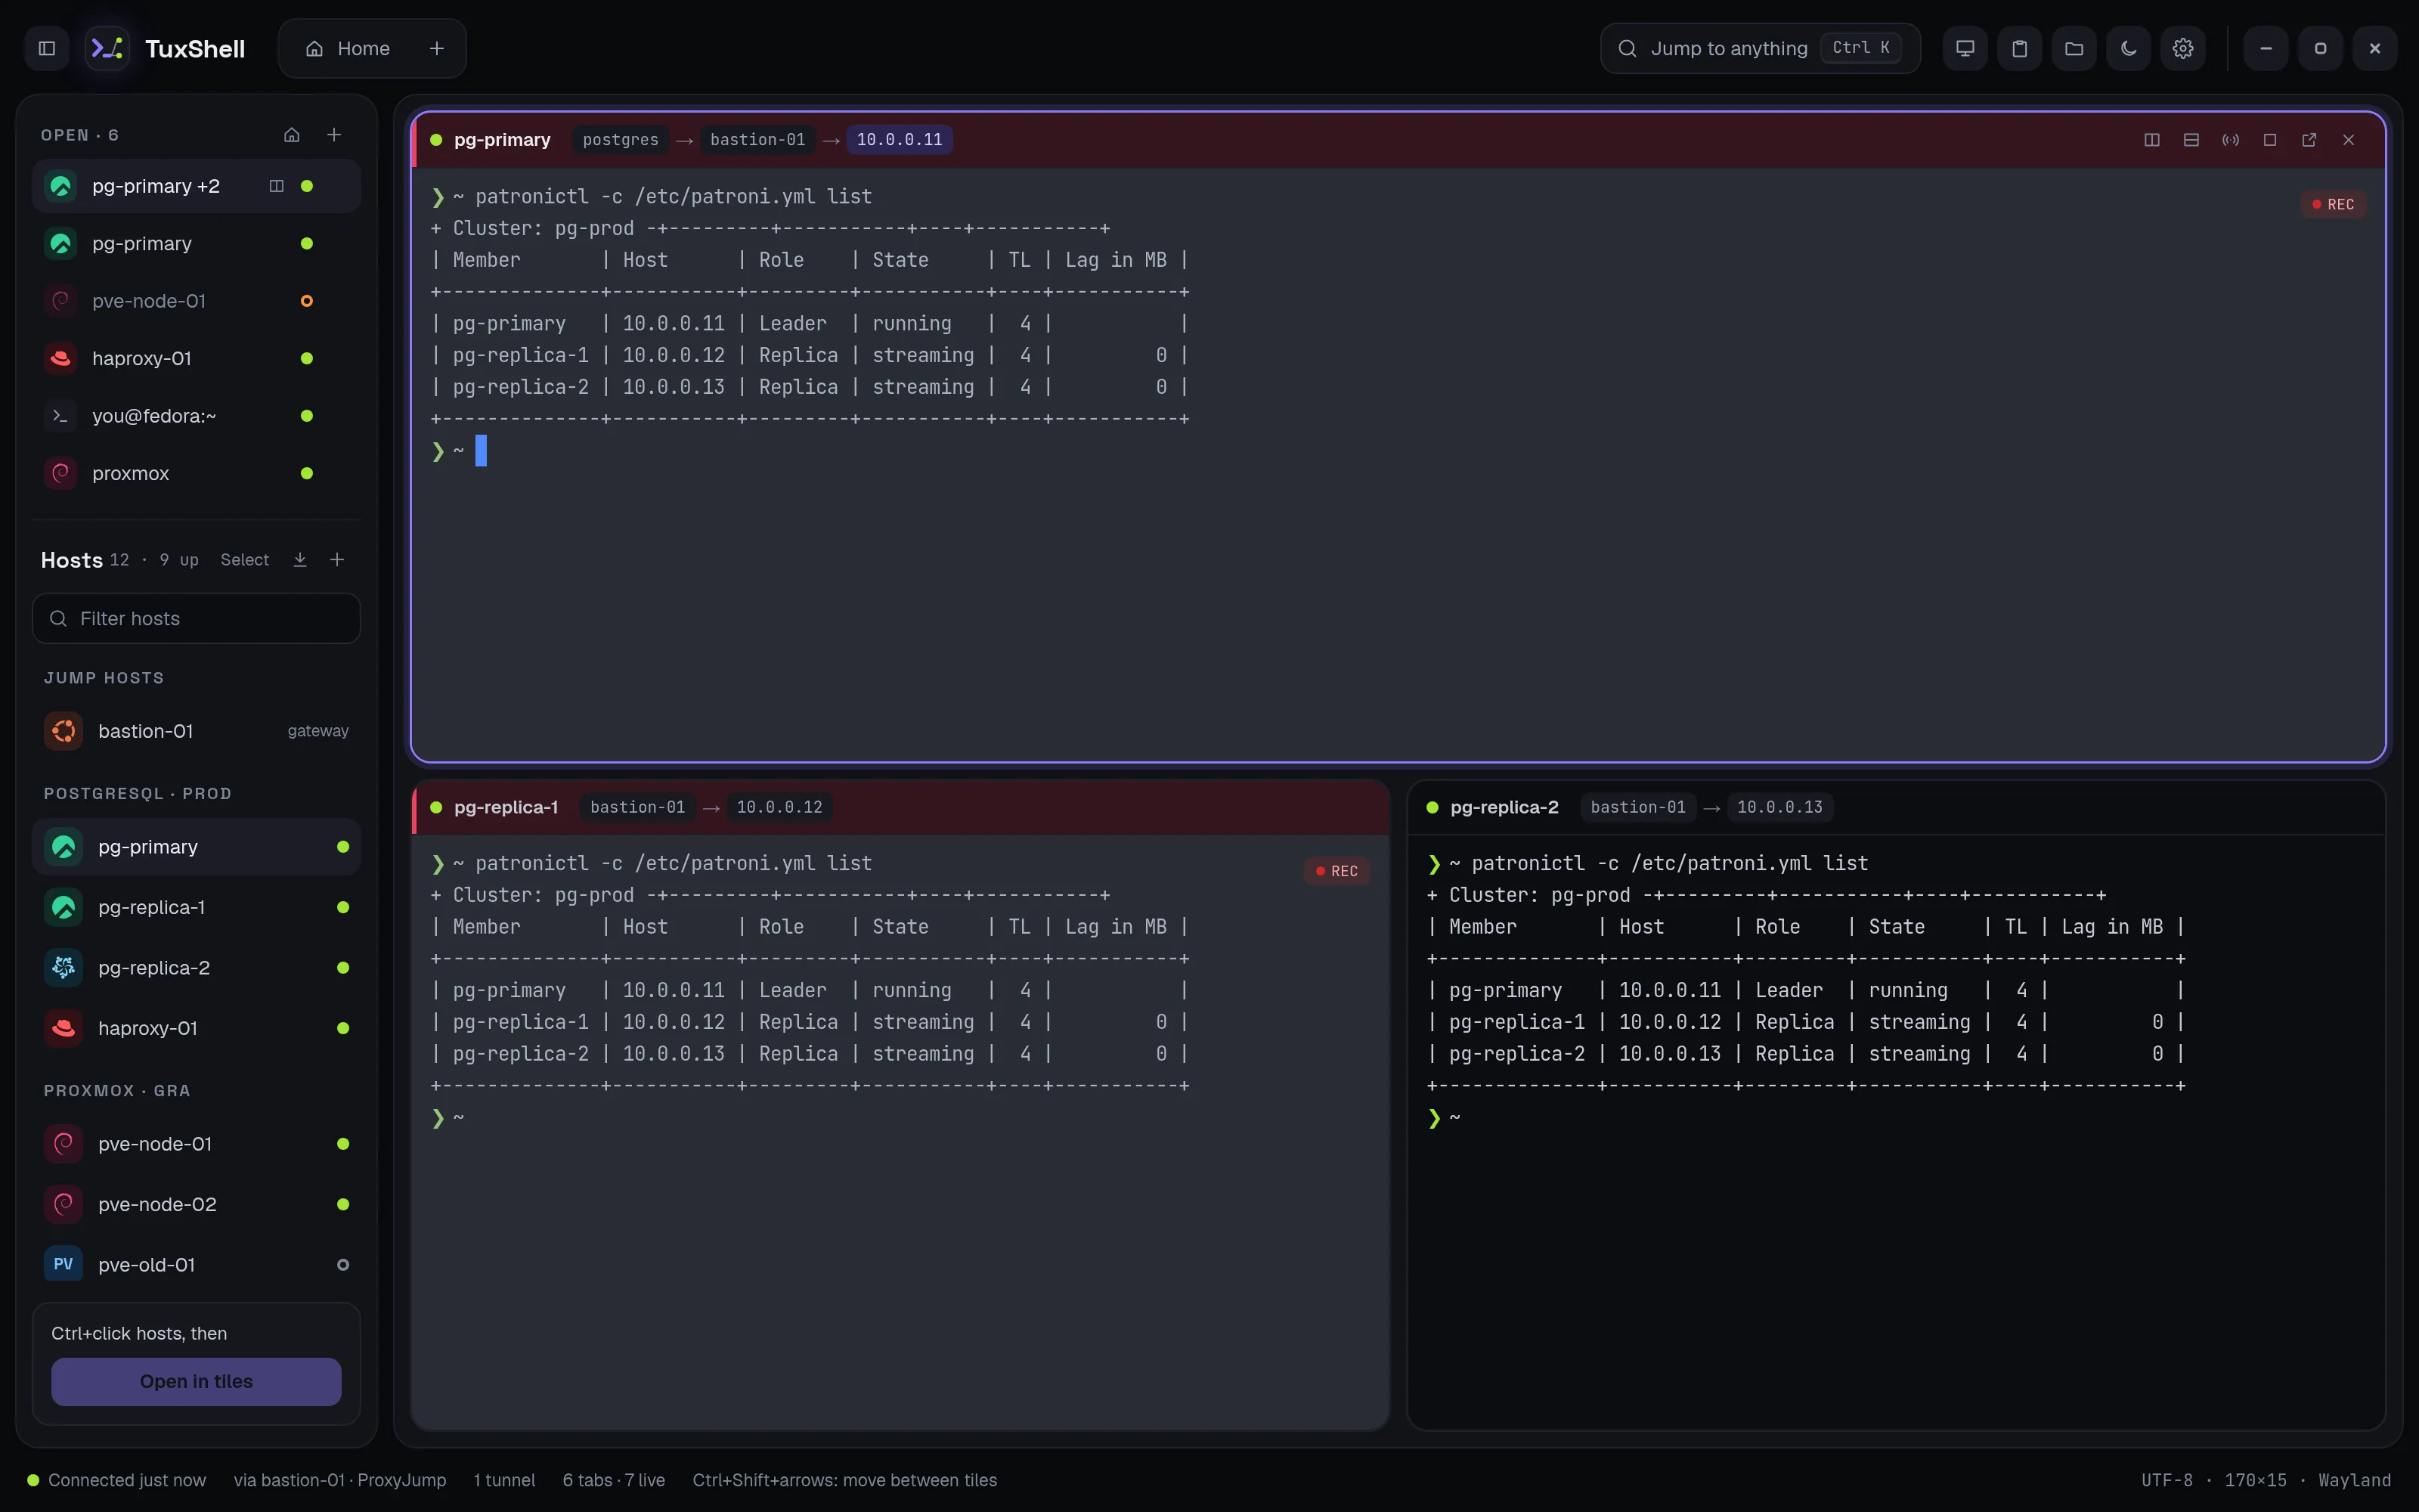Select pg-replica-2 in the hosts list
This screenshot has width=2419, height=1512.
pos(196,968)
